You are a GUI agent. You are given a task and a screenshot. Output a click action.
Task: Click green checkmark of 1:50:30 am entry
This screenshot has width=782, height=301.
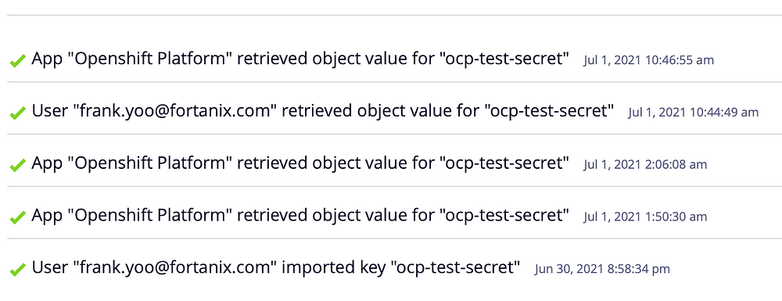[17, 218]
